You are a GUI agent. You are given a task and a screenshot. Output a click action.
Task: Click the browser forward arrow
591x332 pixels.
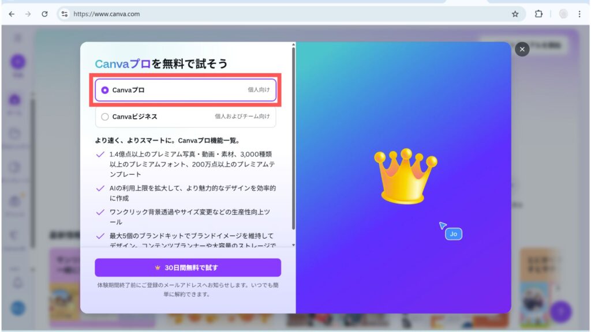(28, 14)
